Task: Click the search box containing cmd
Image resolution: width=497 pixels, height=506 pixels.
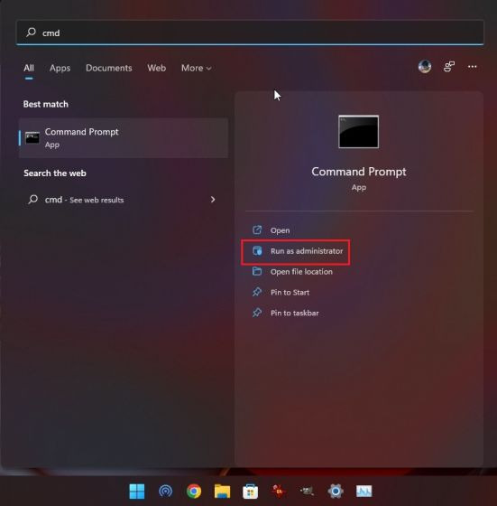Action: (x=250, y=33)
